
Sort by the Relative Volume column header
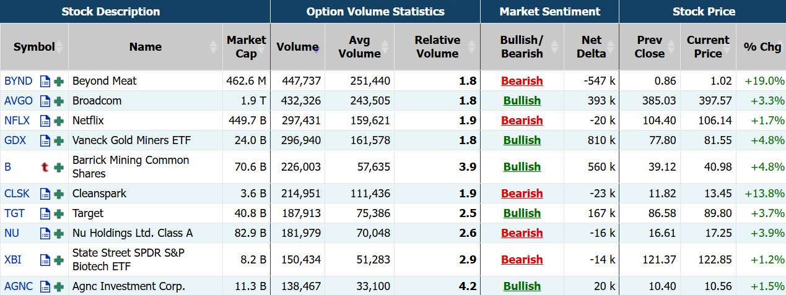437,47
